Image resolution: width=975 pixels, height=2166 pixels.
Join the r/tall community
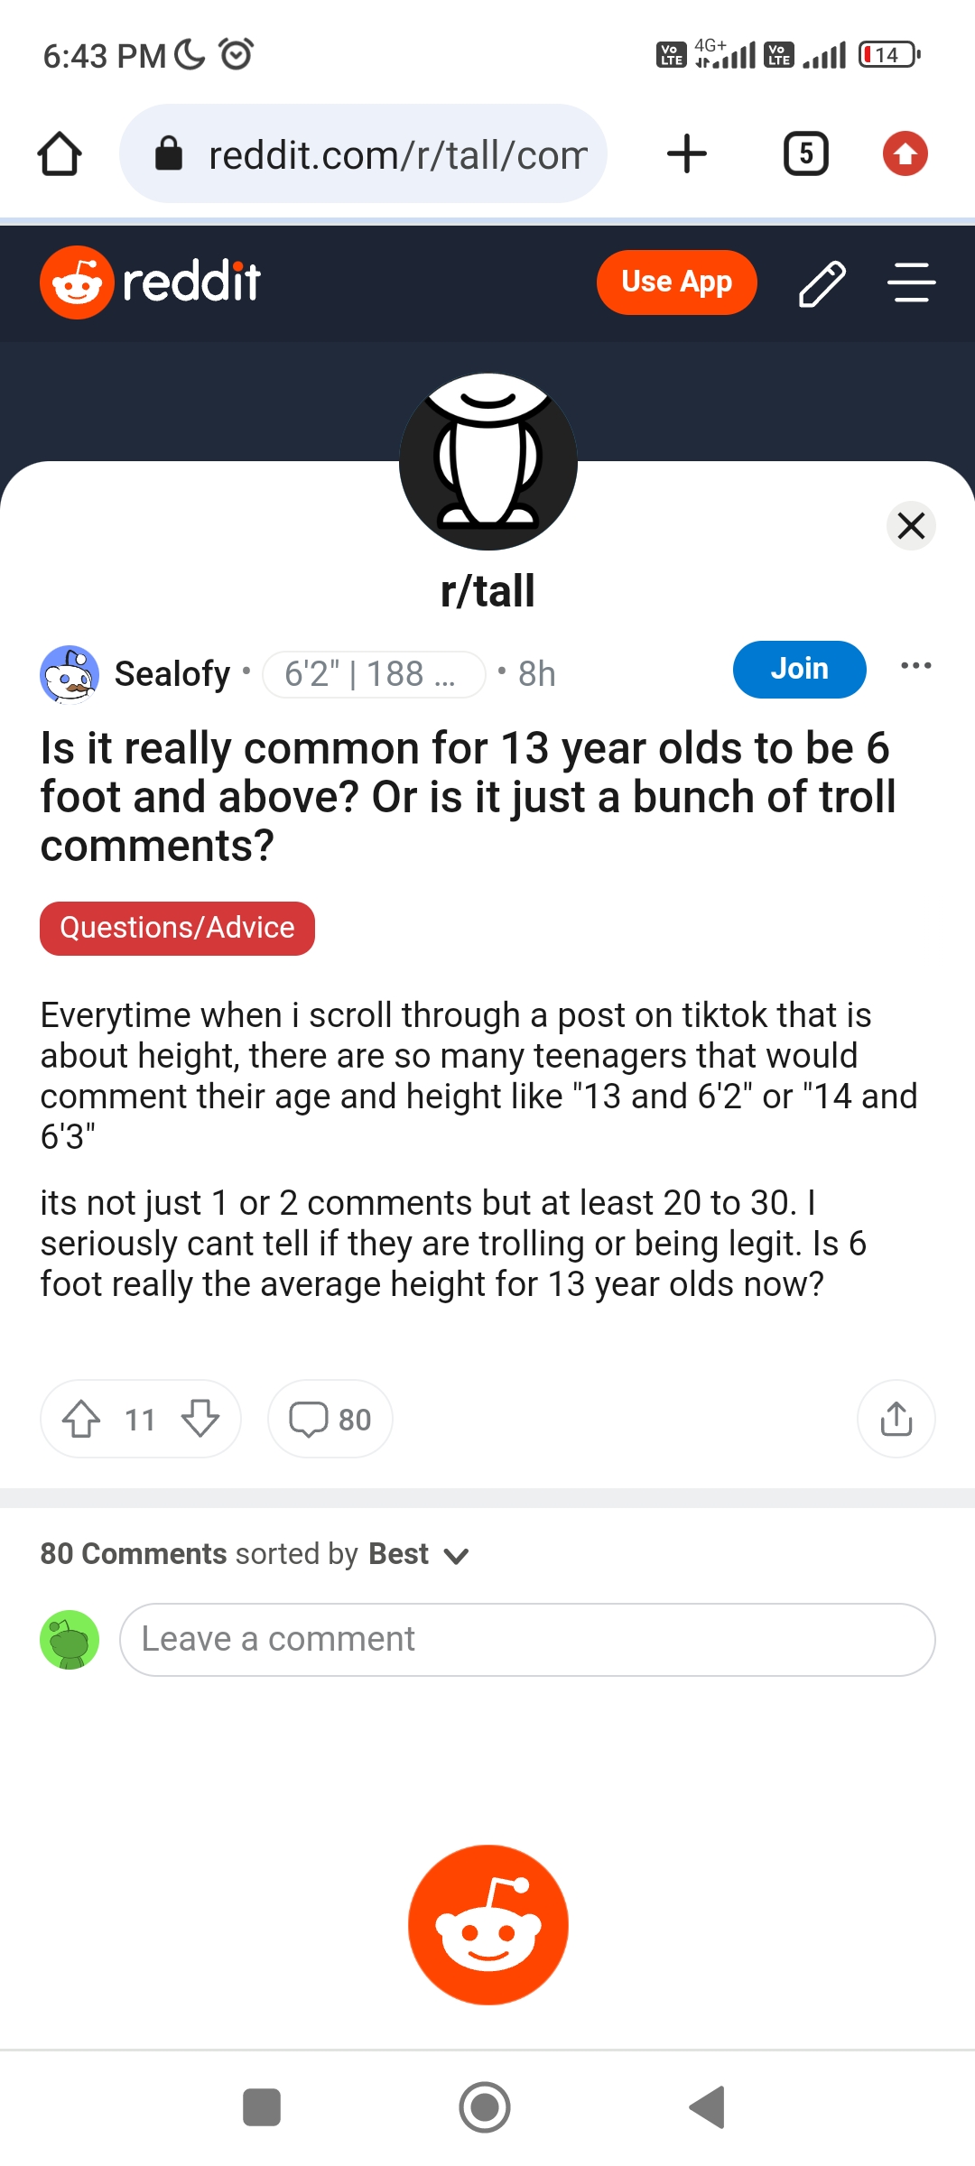[800, 670]
